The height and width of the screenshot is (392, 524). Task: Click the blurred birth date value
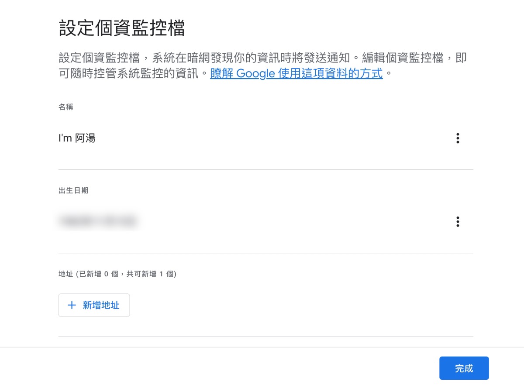[98, 221]
